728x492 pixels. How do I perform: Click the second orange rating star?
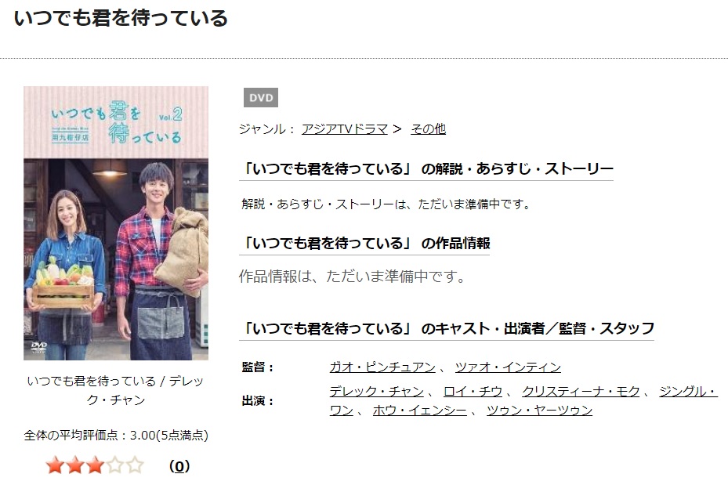pos(75,465)
